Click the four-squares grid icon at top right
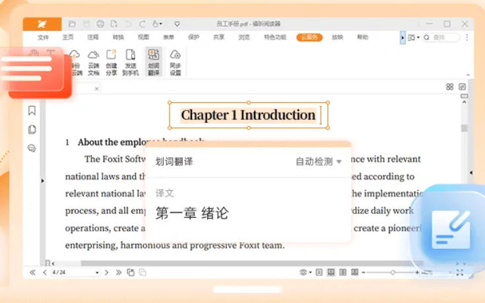Viewport: 485px width, 303px height. click(x=450, y=87)
